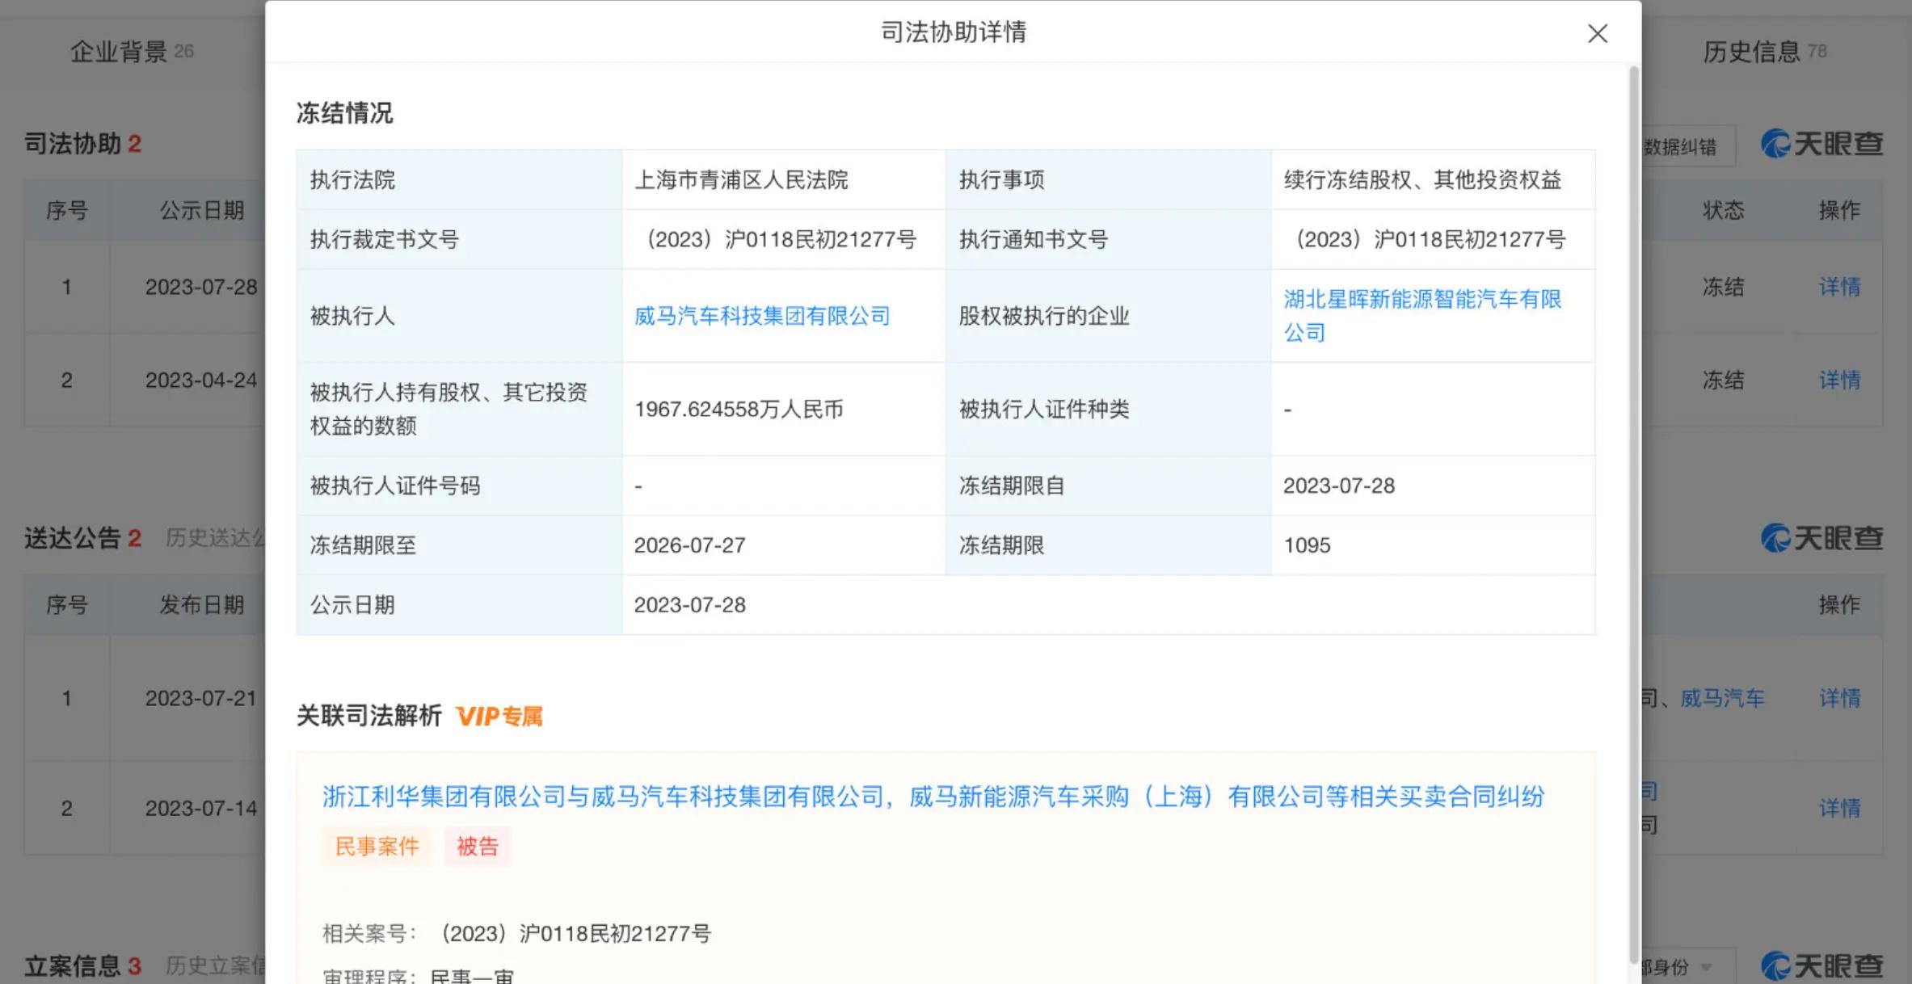Select the 相关案号 case number line
Image resolution: width=1912 pixels, height=984 pixels.
tap(516, 933)
